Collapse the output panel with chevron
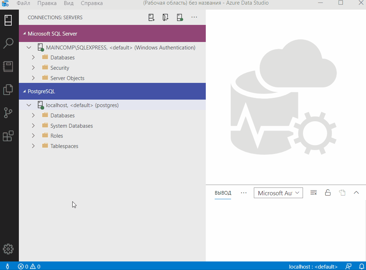The width and height of the screenshot is (366, 270). (x=356, y=193)
